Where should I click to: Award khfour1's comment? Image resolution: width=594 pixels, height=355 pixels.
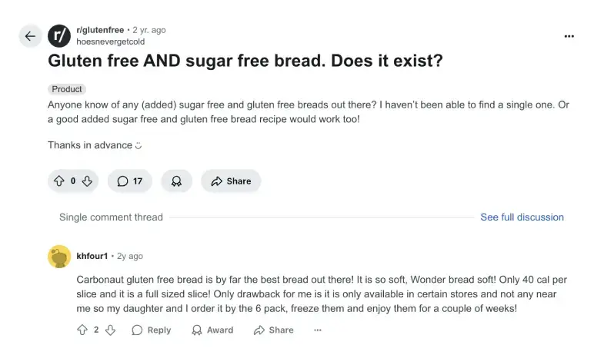(212, 330)
